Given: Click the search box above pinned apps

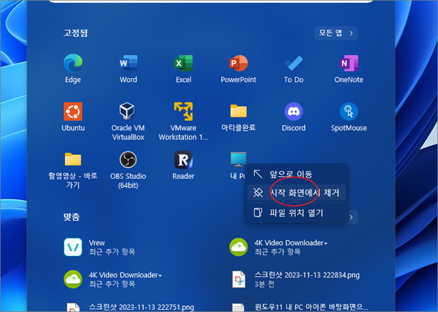Looking at the screenshot, I should point(211,1).
